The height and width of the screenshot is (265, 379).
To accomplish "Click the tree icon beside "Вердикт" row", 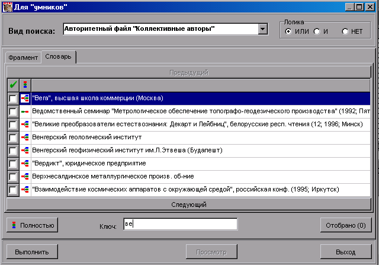I will click(x=25, y=164).
